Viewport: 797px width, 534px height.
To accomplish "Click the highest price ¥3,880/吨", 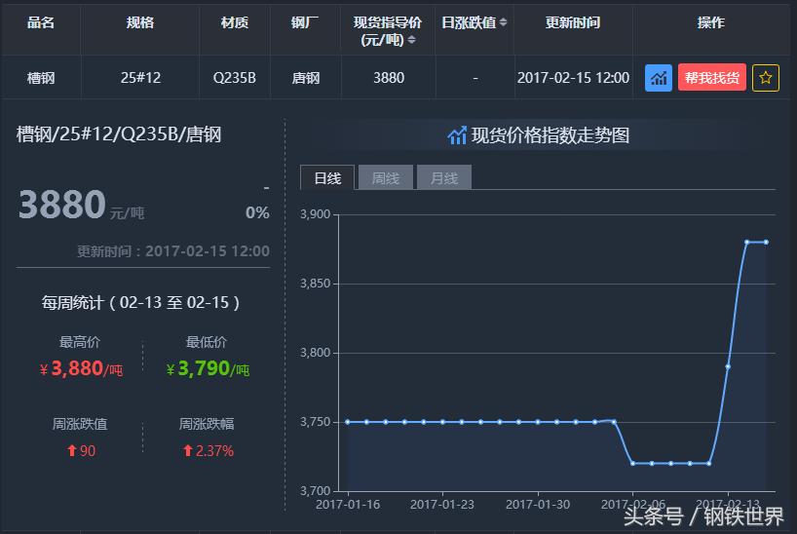I will (81, 368).
